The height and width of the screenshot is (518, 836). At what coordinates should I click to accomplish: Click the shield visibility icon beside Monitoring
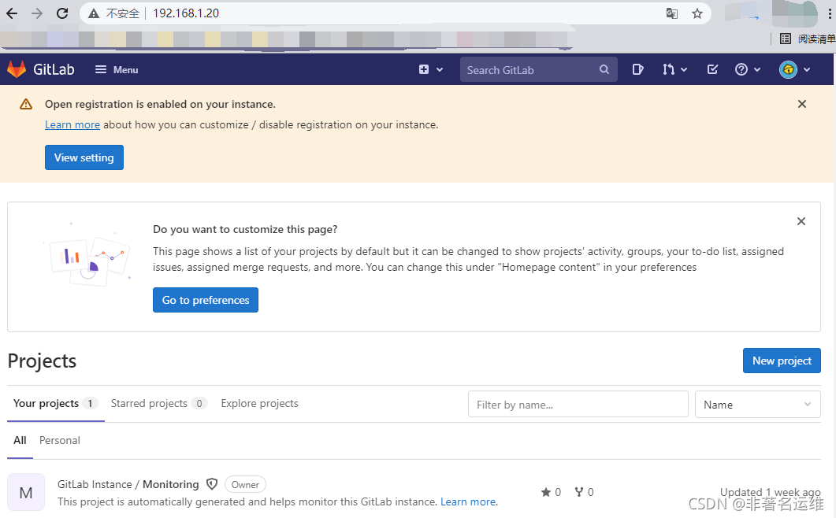pos(212,484)
